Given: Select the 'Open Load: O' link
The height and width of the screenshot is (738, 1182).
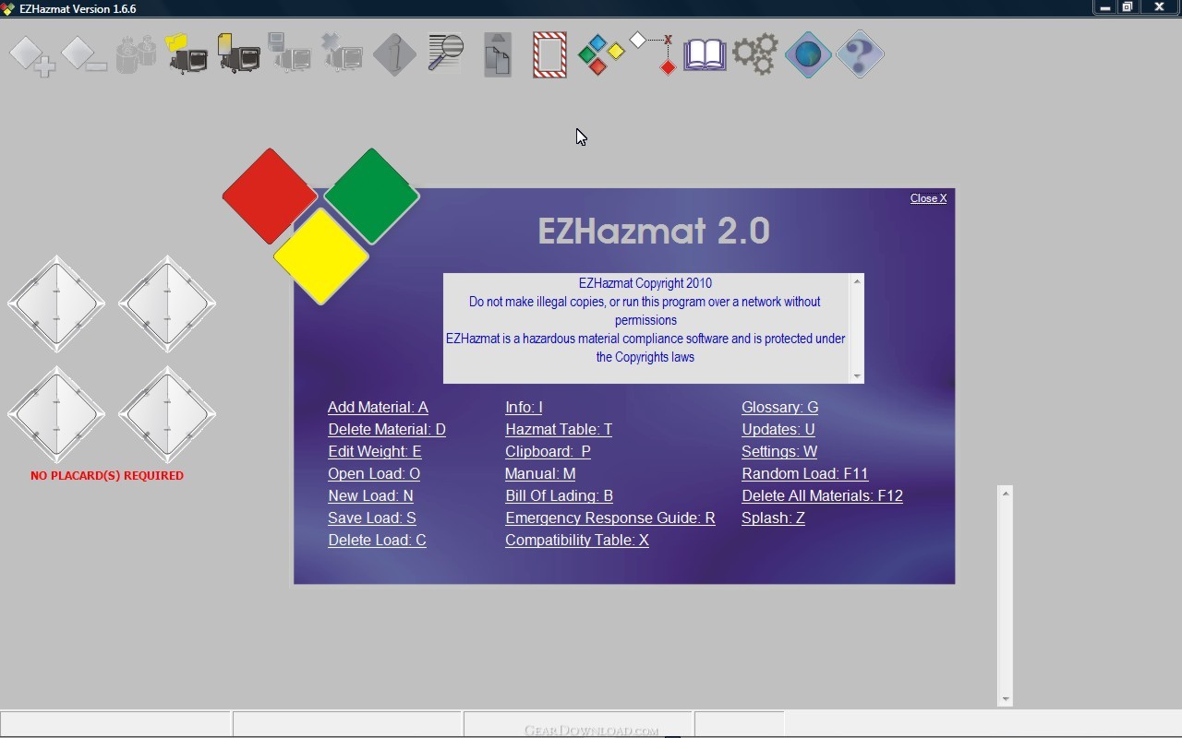Looking at the screenshot, I should point(374,473).
